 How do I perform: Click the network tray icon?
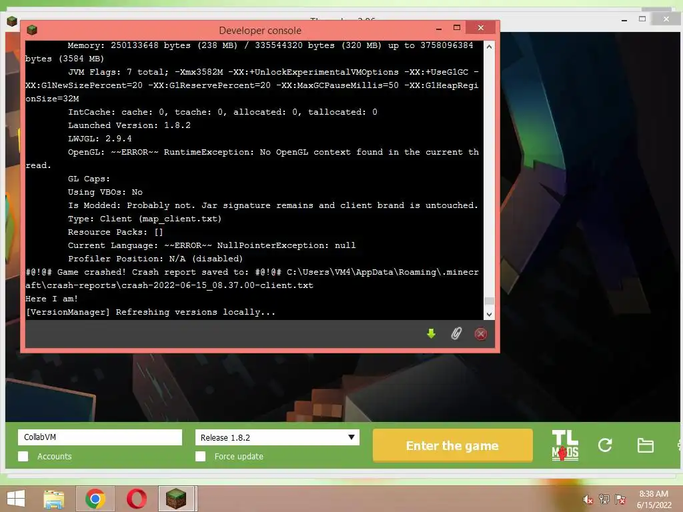click(604, 499)
